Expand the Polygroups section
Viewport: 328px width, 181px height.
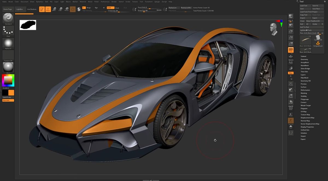(304, 99)
